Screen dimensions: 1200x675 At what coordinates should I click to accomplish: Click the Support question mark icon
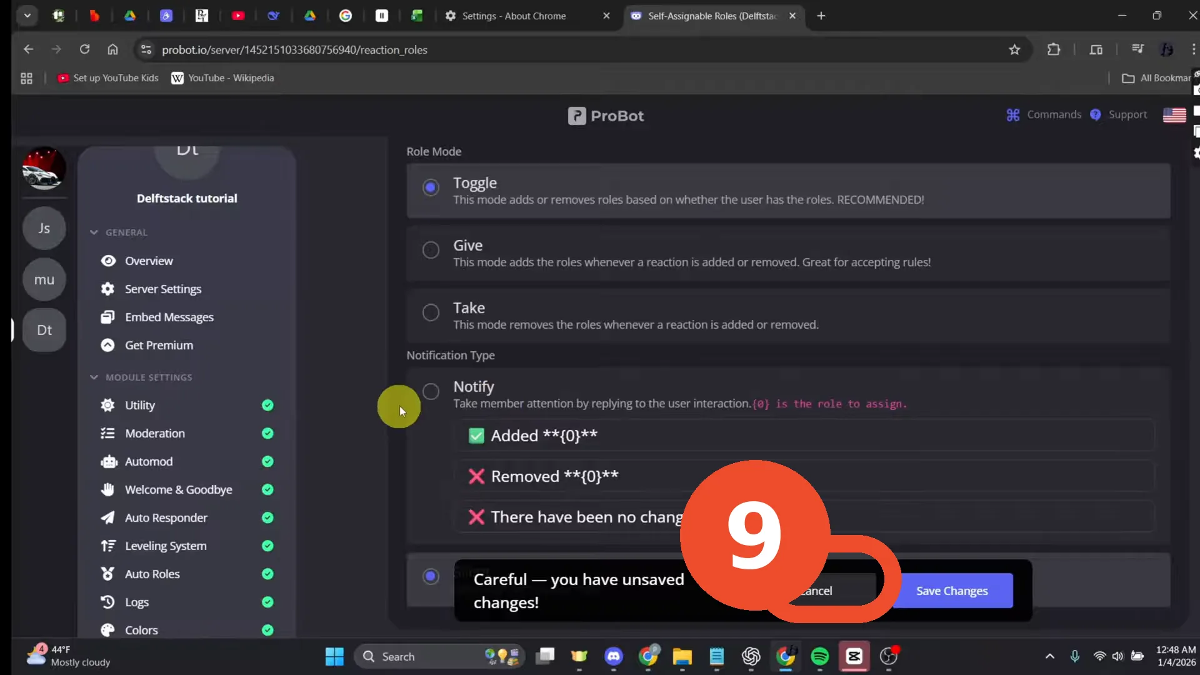1096,115
